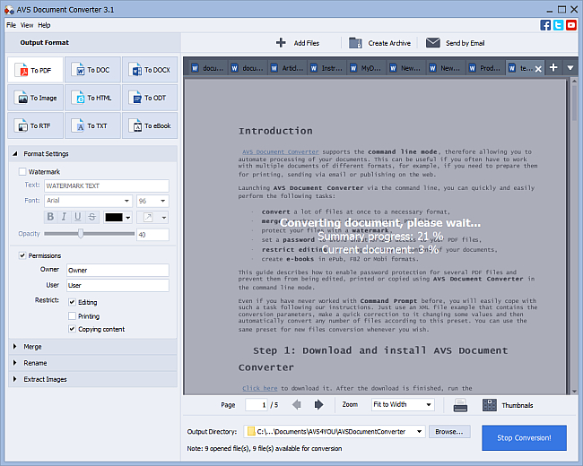The height and width of the screenshot is (466, 583).
Task: Expand the Merge section
Action: click(x=93, y=346)
